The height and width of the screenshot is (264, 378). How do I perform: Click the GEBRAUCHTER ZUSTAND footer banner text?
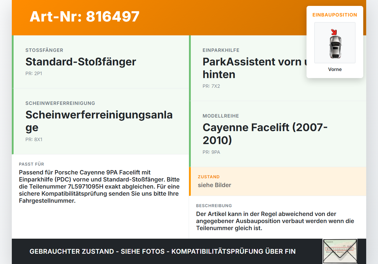pos(162,252)
